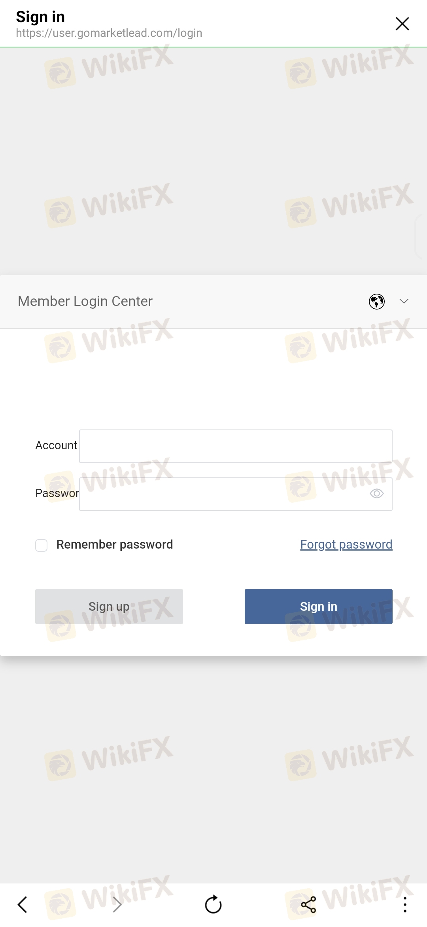Click the globe language icon
Viewport: 427px width, 927px height.
click(377, 302)
